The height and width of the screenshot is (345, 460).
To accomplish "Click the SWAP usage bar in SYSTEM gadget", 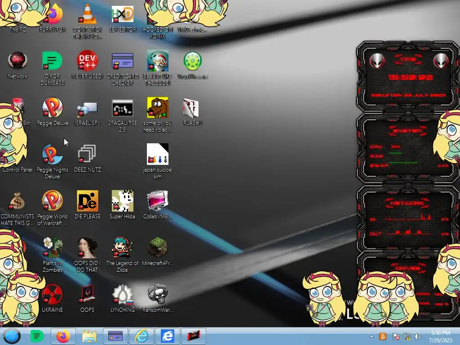I will click(x=404, y=163).
